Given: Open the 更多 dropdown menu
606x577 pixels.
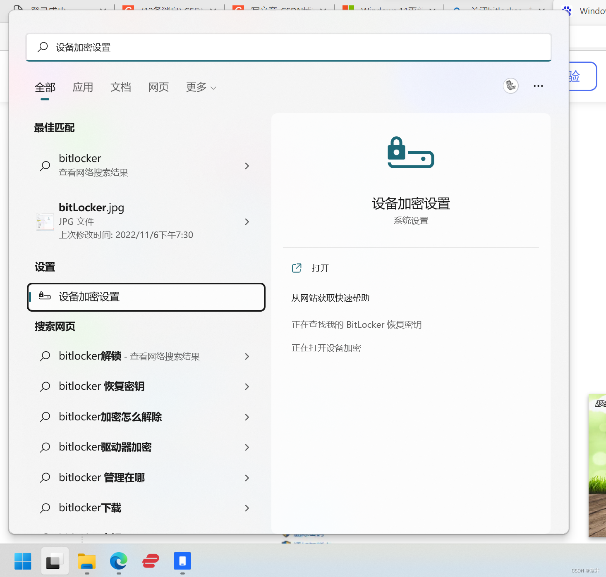Looking at the screenshot, I should [x=201, y=87].
